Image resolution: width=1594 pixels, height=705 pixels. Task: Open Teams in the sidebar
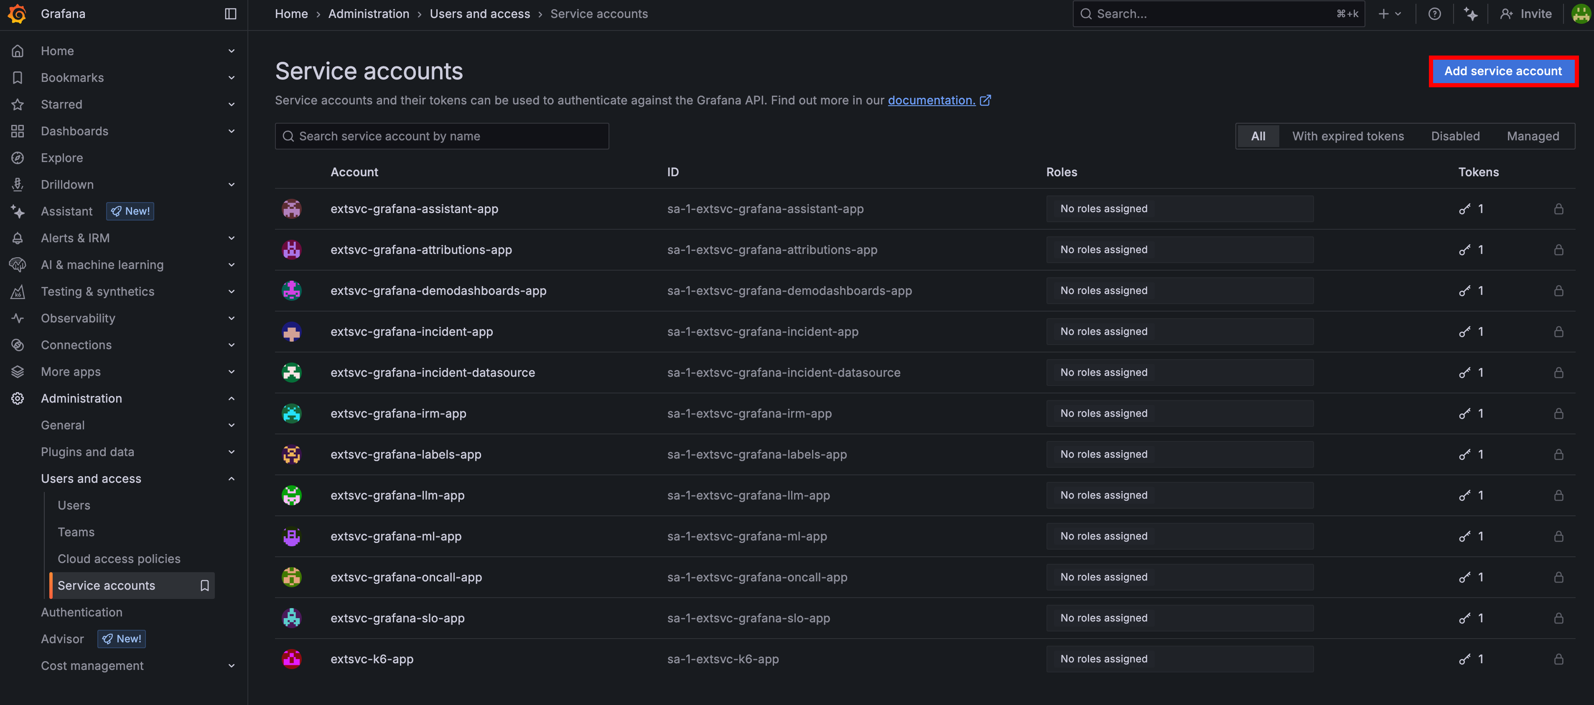76,532
